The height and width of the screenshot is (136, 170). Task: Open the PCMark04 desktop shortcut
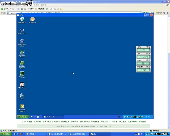[x=32, y=20]
